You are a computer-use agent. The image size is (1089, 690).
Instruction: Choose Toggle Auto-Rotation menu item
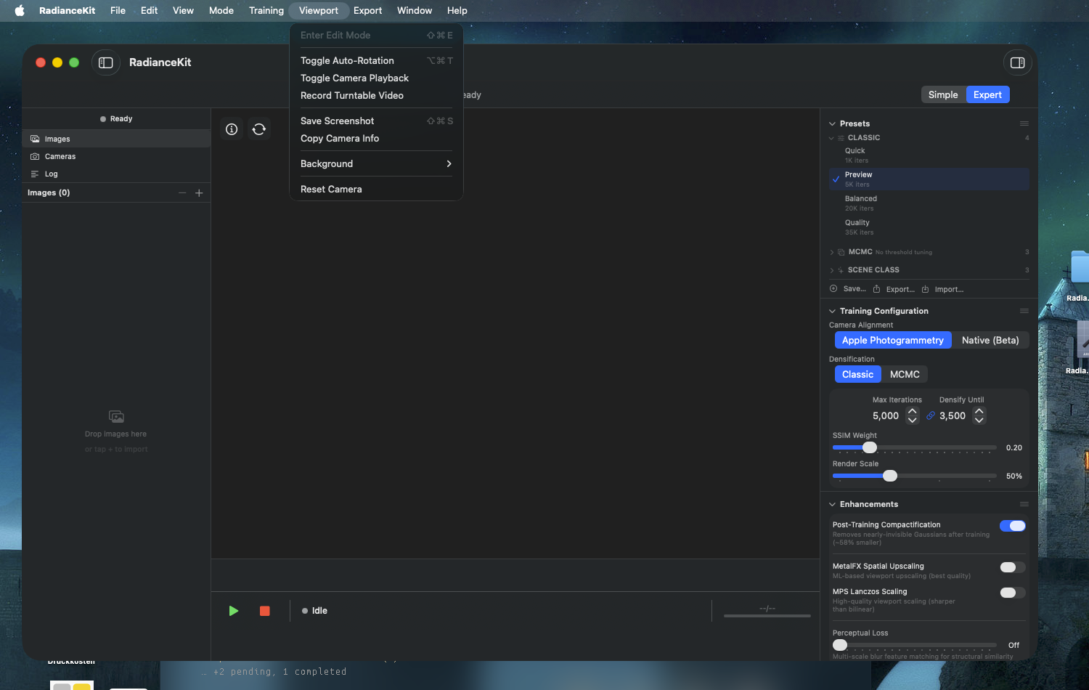(x=376, y=60)
